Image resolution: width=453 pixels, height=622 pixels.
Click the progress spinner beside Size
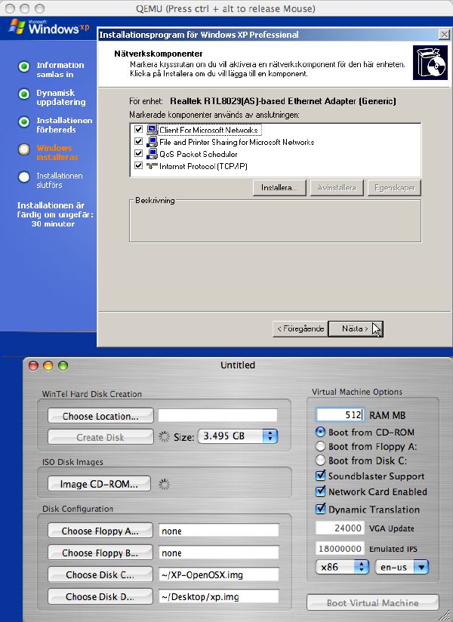tap(164, 437)
